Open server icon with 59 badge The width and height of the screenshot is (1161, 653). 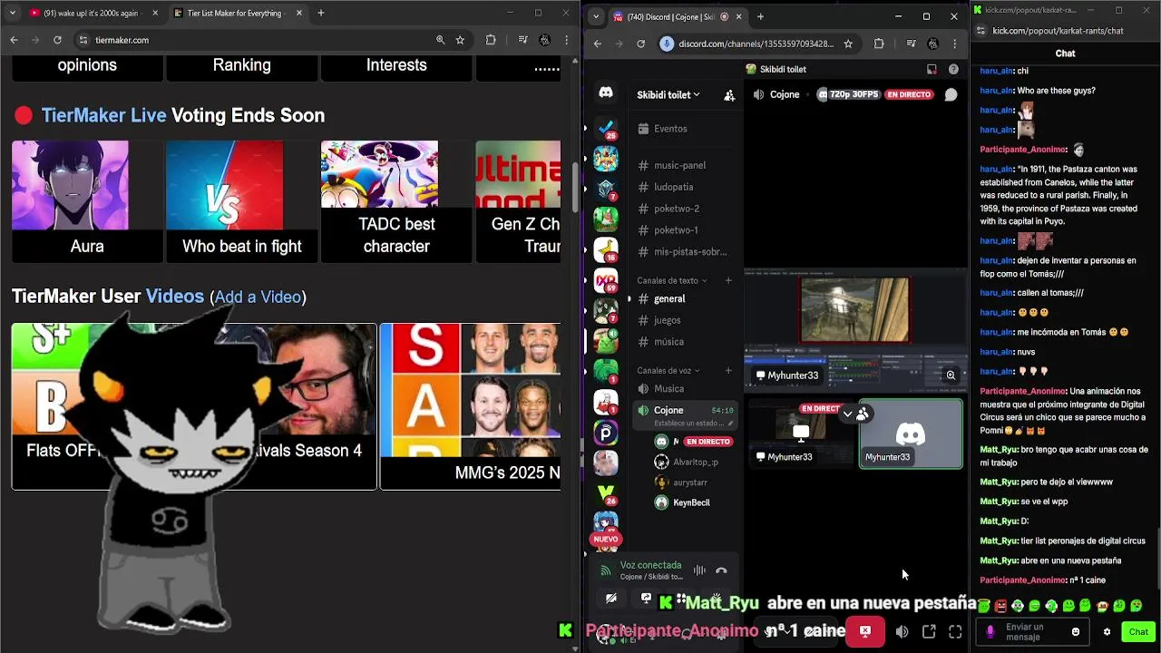tap(606, 280)
